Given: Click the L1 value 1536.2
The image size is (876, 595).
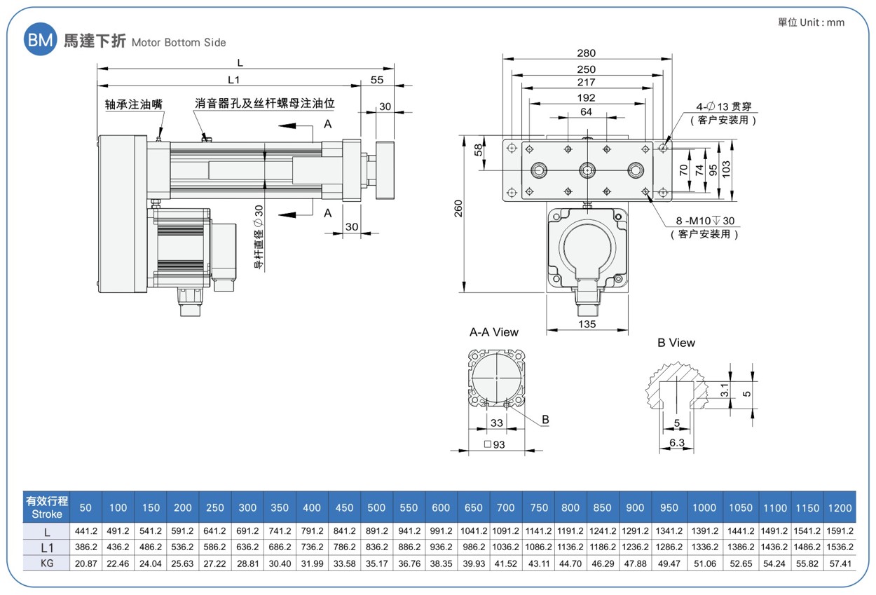Looking at the screenshot, I should 840,547.
